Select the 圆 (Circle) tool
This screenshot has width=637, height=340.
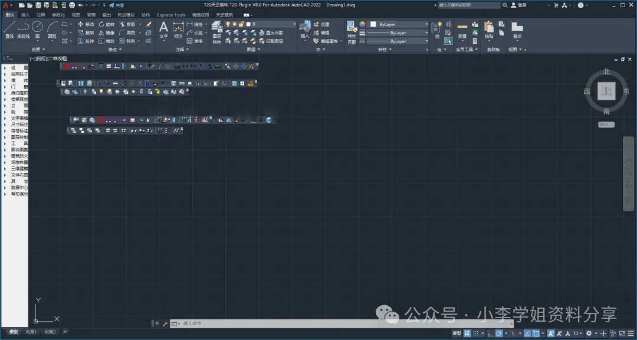tap(37, 30)
